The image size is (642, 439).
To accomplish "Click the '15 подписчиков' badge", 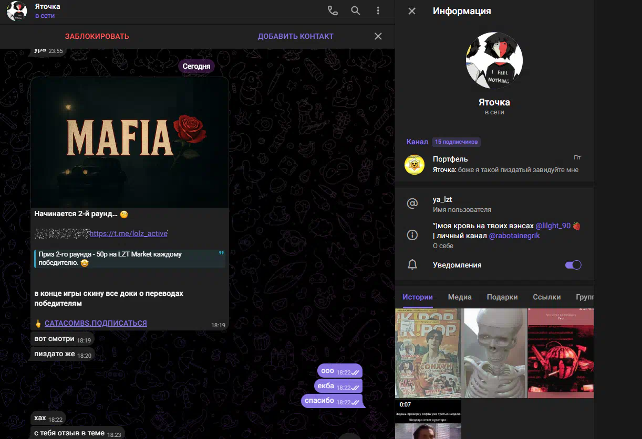I will [x=456, y=142].
